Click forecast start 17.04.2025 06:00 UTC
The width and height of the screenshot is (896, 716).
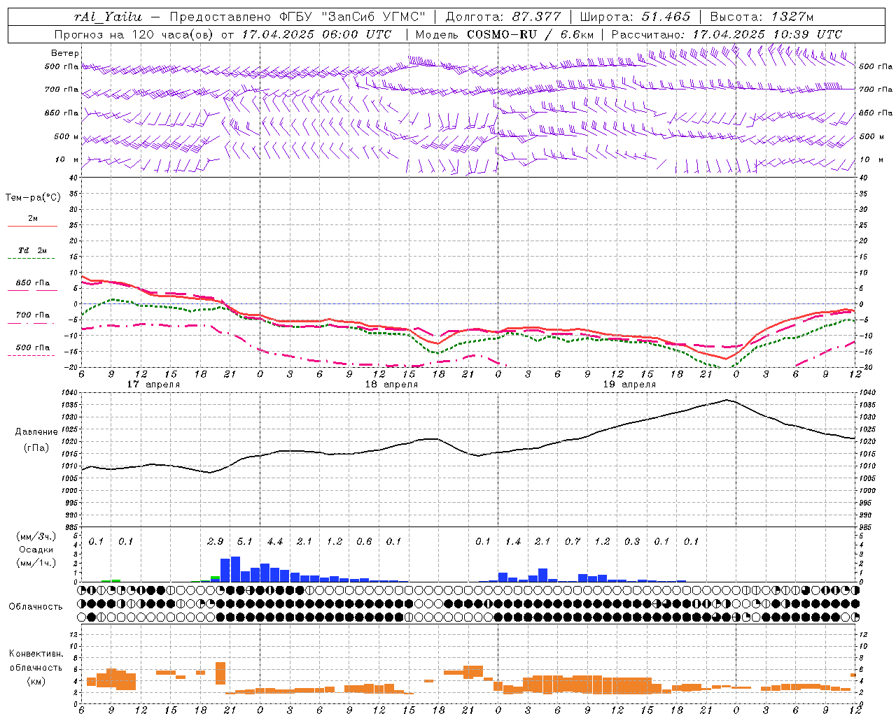316,34
